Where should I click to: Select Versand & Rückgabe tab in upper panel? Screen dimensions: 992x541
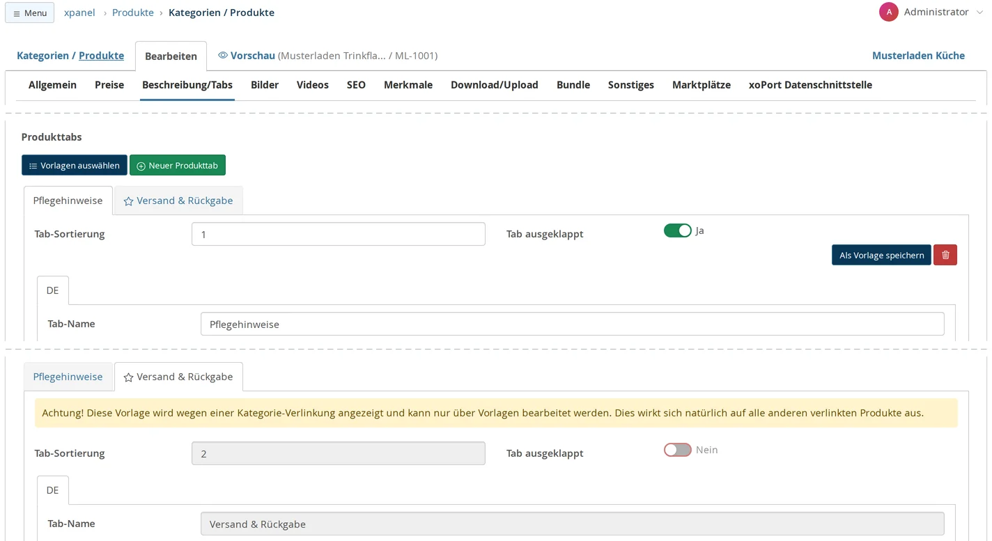pos(178,201)
